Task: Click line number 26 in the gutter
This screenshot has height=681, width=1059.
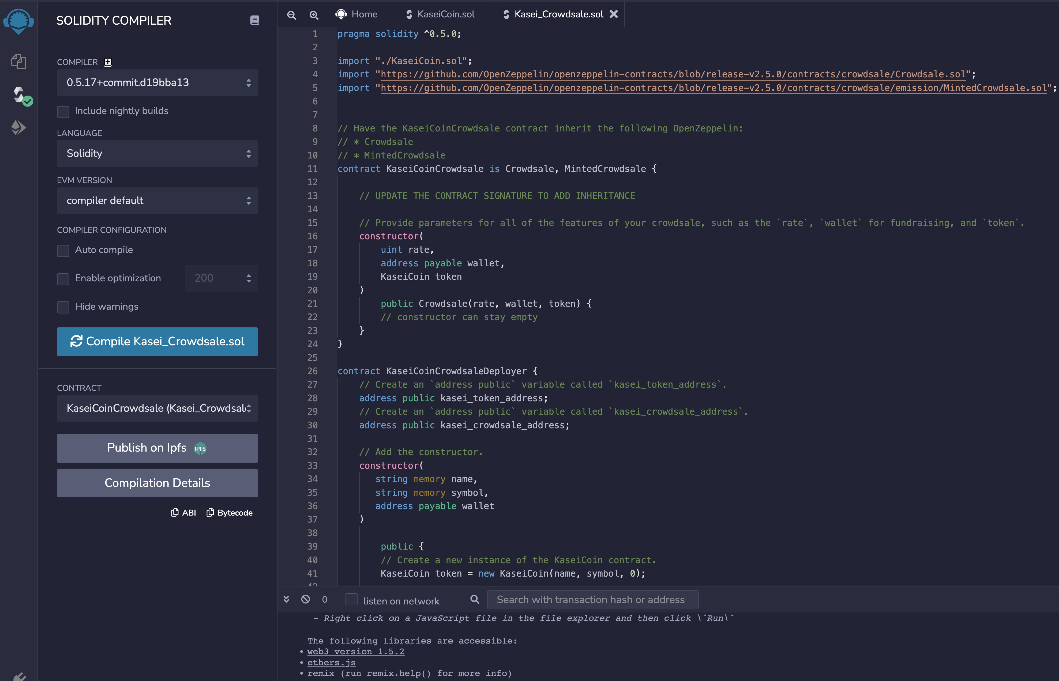Action: [x=312, y=372]
